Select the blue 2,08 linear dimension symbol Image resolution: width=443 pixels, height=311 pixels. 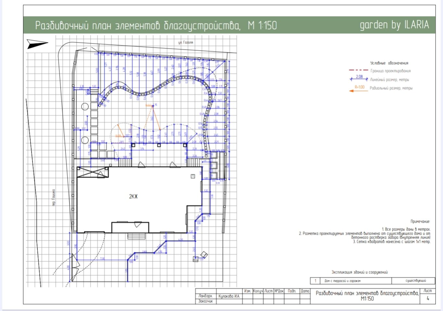pyautogui.click(x=359, y=78)
